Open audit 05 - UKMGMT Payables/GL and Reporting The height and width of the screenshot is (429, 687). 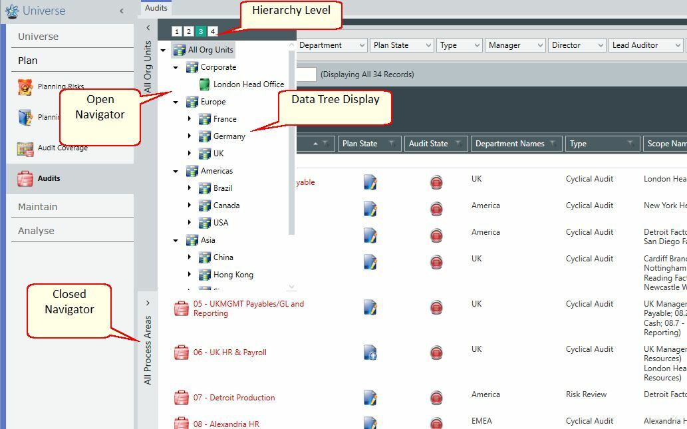(x=249, y=309)
